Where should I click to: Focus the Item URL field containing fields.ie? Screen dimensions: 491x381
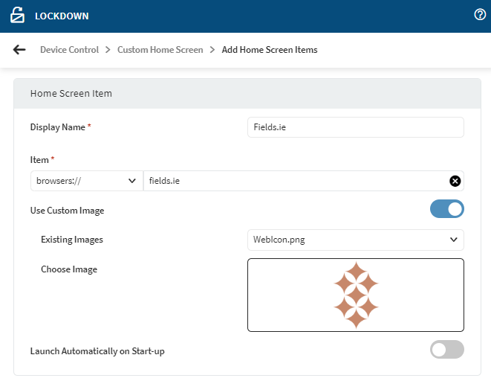296,181
